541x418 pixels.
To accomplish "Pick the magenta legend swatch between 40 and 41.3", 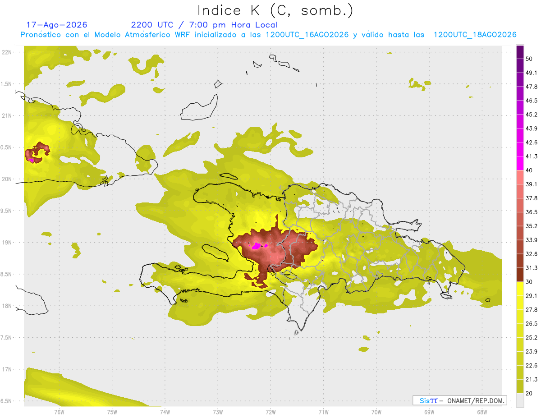I will point(520,163).
